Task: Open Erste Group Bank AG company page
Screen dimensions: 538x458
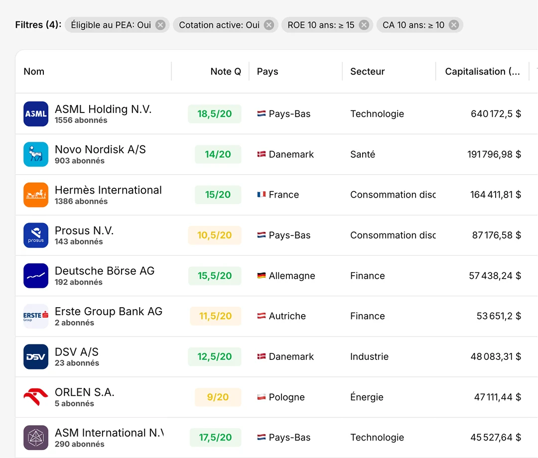Action: (109, 311)
